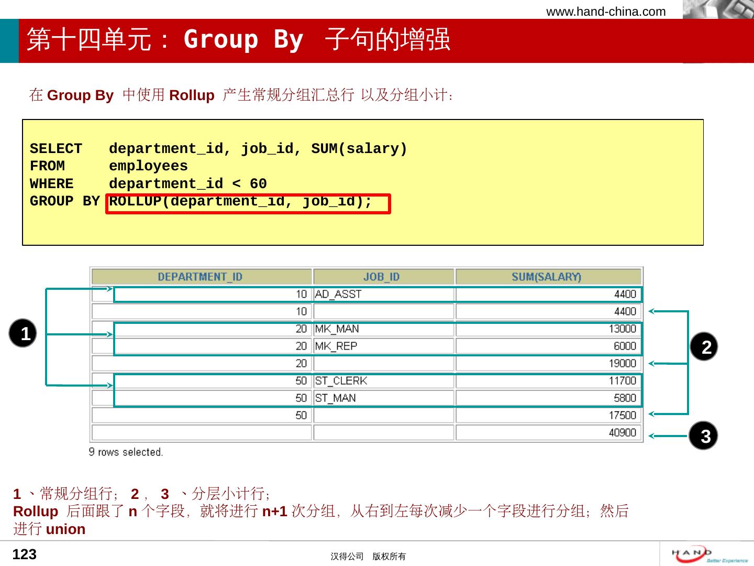Select the ST_CLERK job cell
The width and height of the screenshot is (754, 566).
pyautogui.click(x=341, y=380)
